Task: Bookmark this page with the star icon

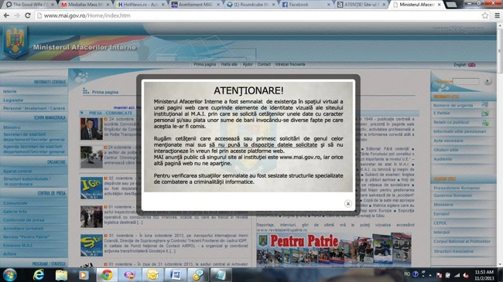Action: pyautogui.click(x=485, y=15)
